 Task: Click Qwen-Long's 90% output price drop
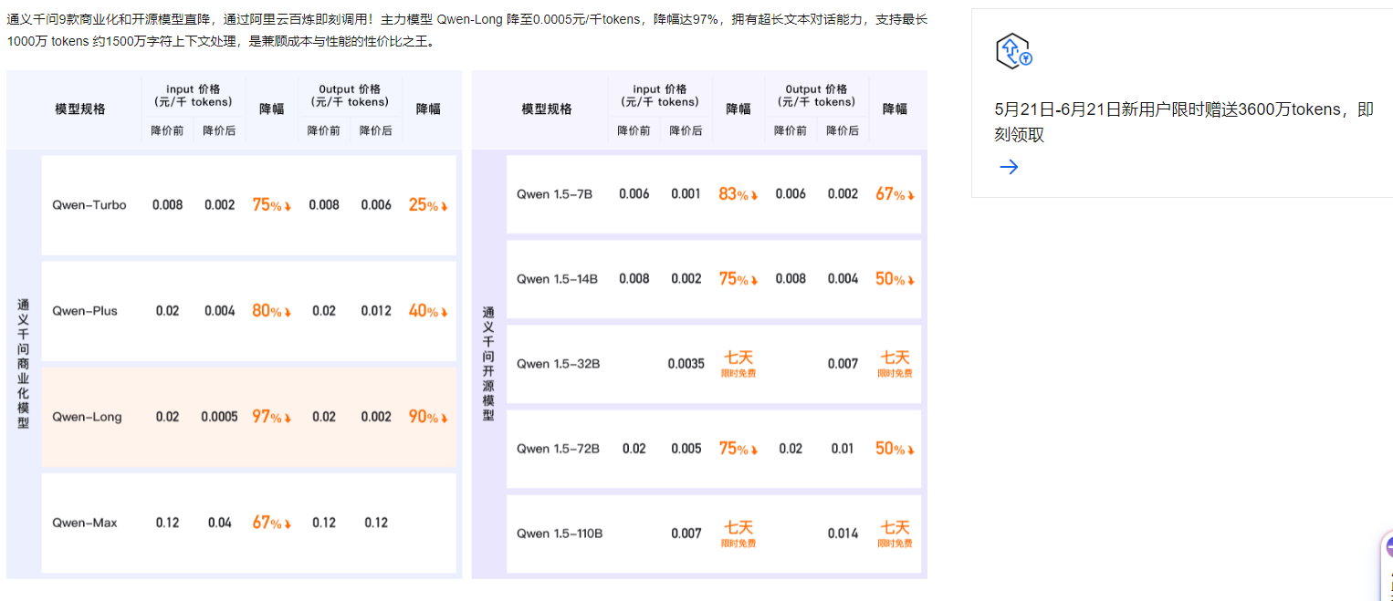pos(428,417)
